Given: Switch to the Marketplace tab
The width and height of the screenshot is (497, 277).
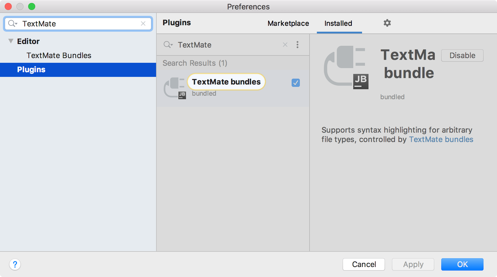Looking at the screenshot, I should tap(288, 23).
